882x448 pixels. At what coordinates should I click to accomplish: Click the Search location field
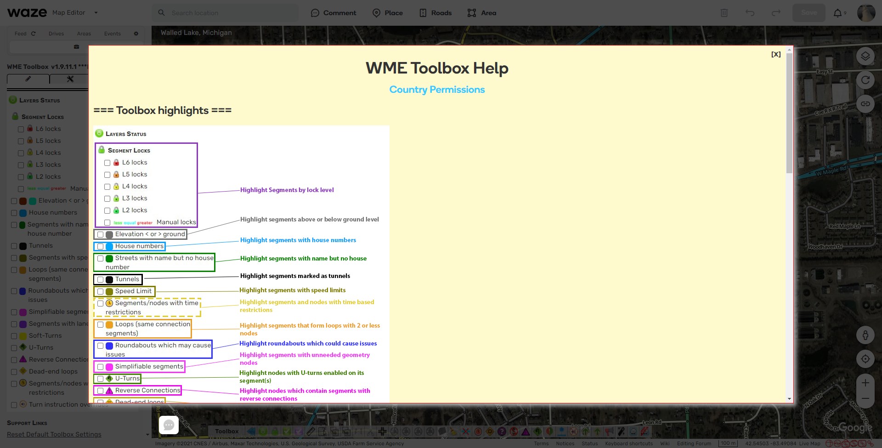tap(225, 13)
